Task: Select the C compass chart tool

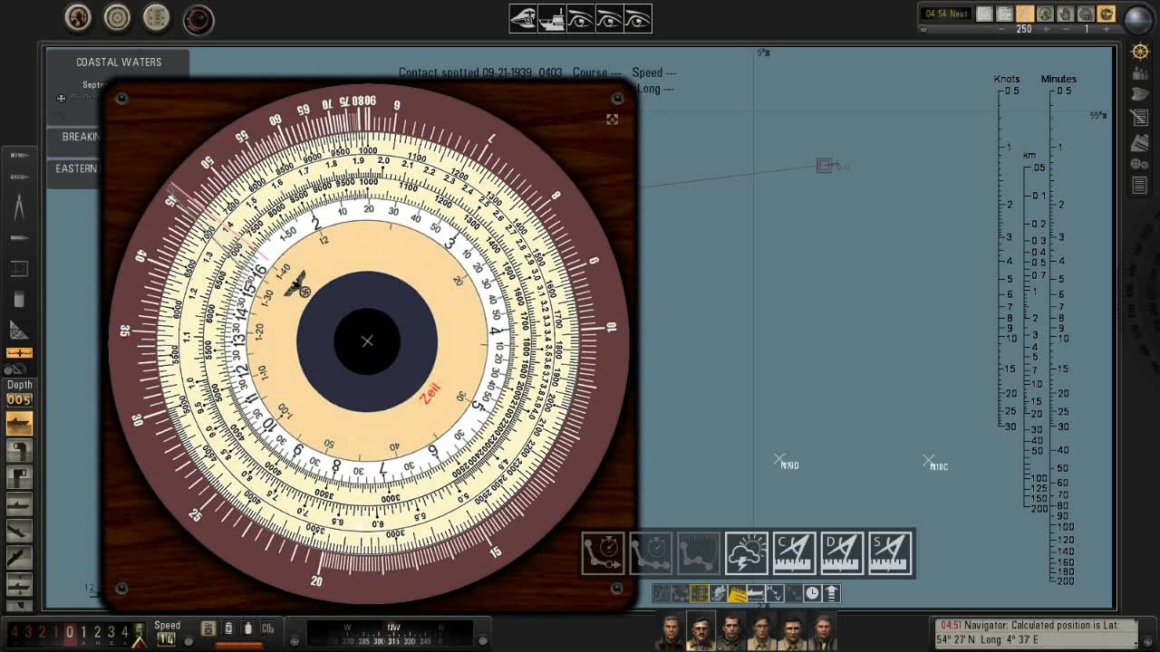Action: pyautogui.click(x=794, y=553)
